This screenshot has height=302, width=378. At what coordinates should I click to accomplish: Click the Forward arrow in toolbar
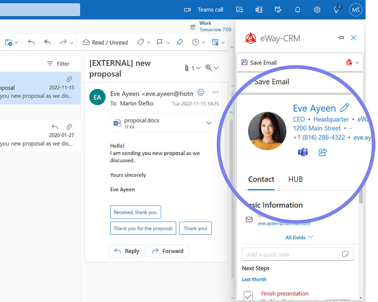(63, 42)
